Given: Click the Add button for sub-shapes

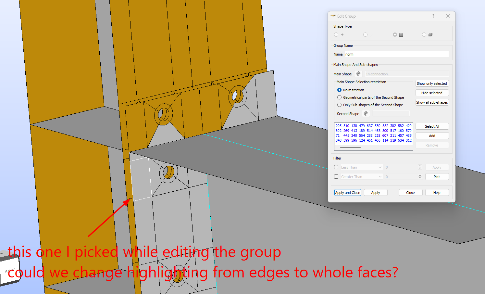Looking at the screenshot, I should click(x=432, y=136).
